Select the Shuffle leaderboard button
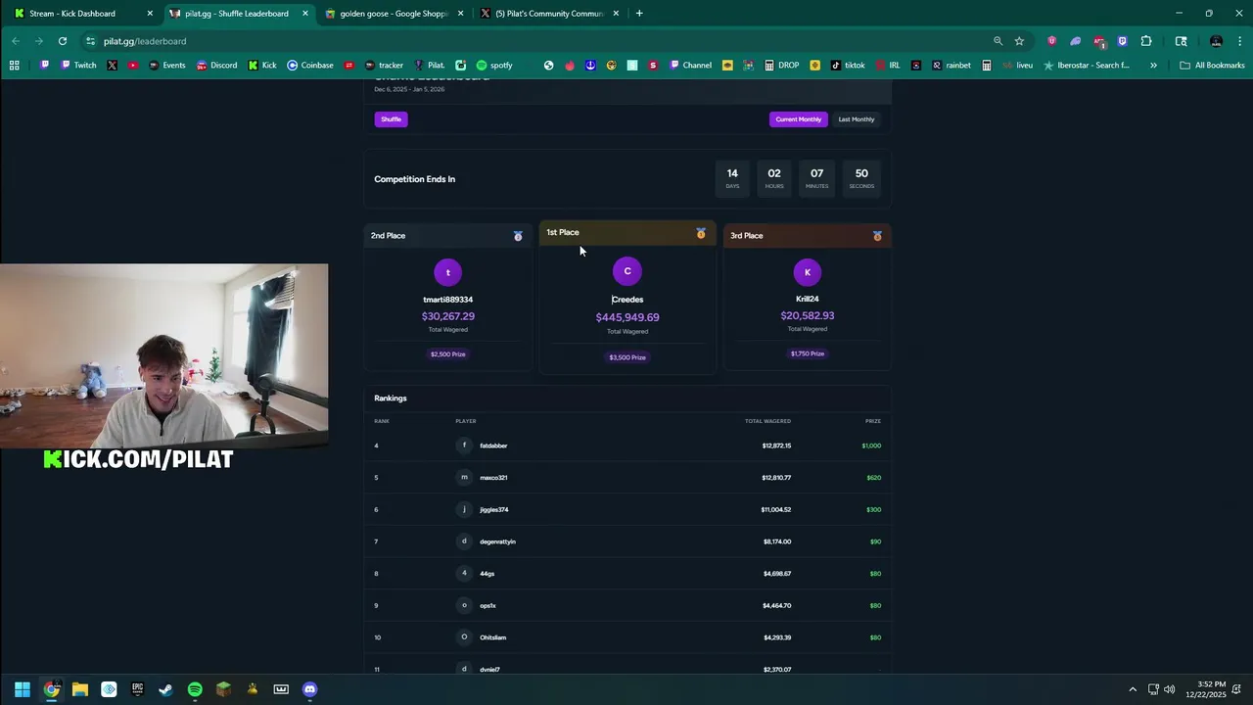 tap(391, 119)
